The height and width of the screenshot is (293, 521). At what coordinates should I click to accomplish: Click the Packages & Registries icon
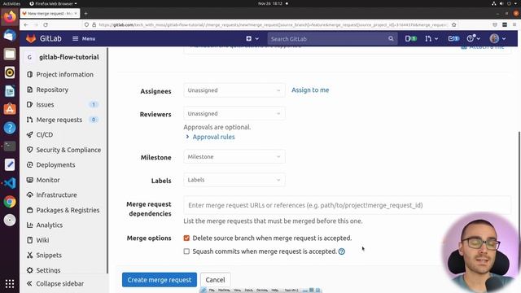pos(29,210)
